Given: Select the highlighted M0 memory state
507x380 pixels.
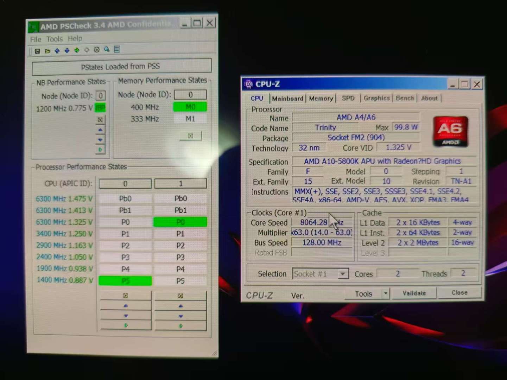Looking at the screenshot, I should (x=190, y=107).
